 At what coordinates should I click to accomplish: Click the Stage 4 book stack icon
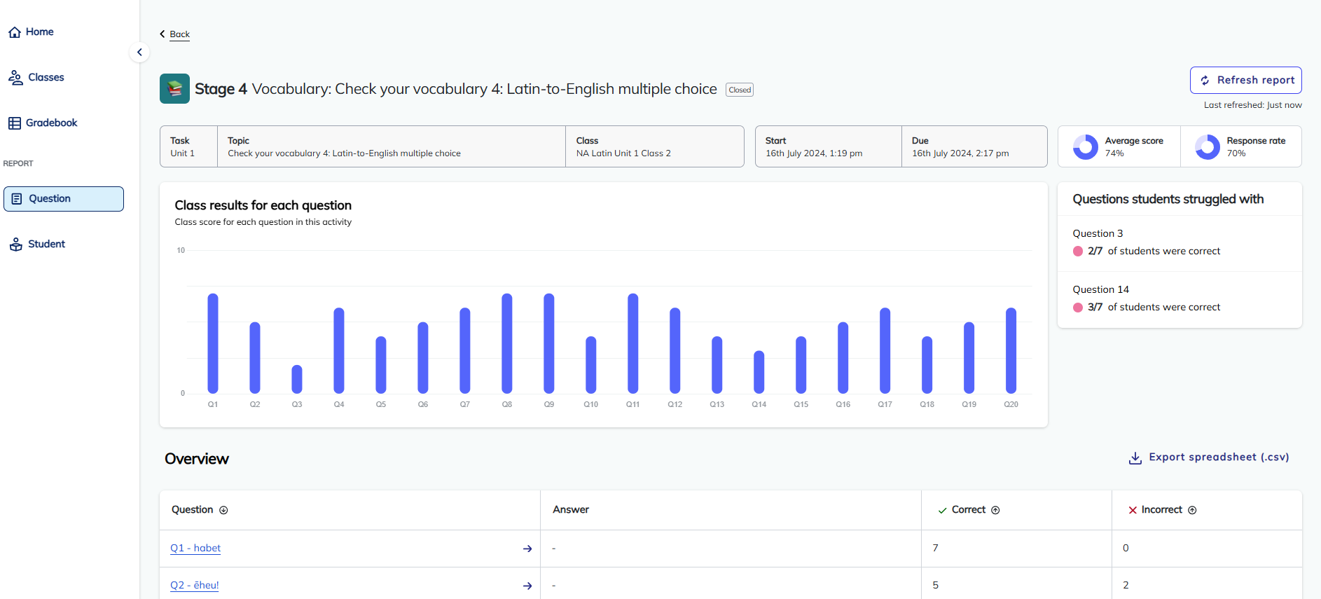[174, 89]
